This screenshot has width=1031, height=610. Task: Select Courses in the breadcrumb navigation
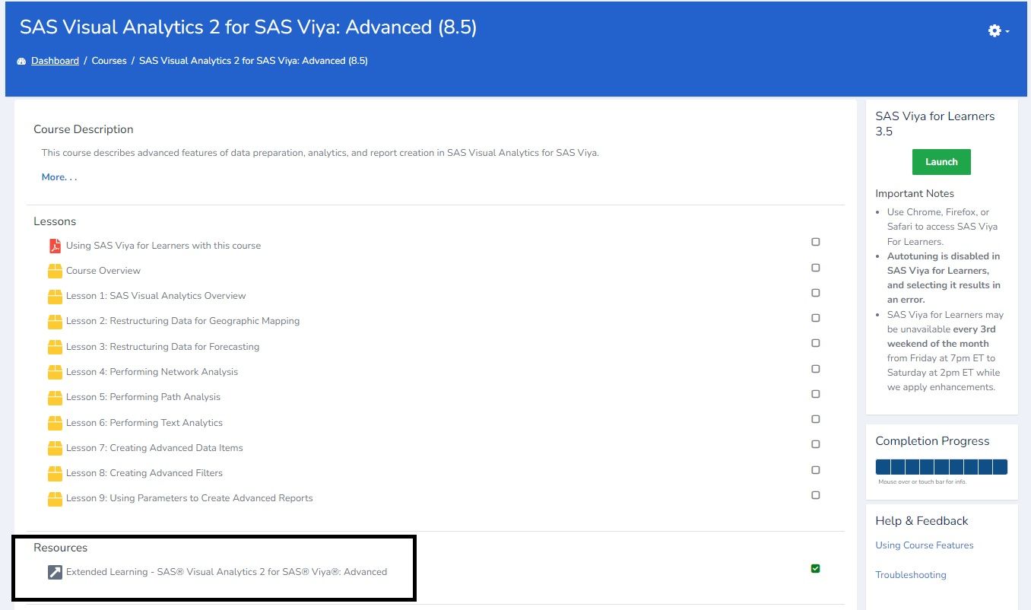pyautogui.click(x=109, y=60)
